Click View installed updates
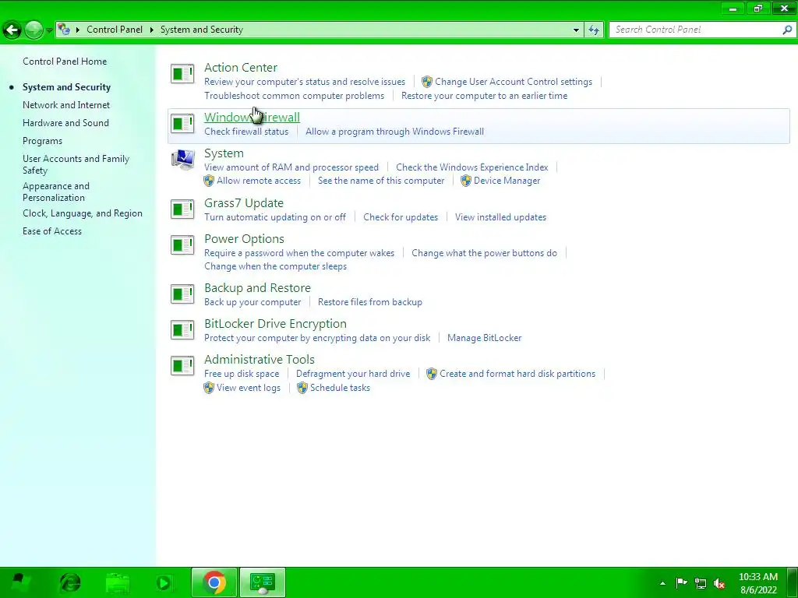The image size is (798, 598). (x=500, y=217)
